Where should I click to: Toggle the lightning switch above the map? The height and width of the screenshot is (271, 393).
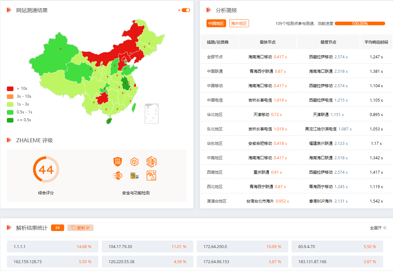(x=186, y=10)
